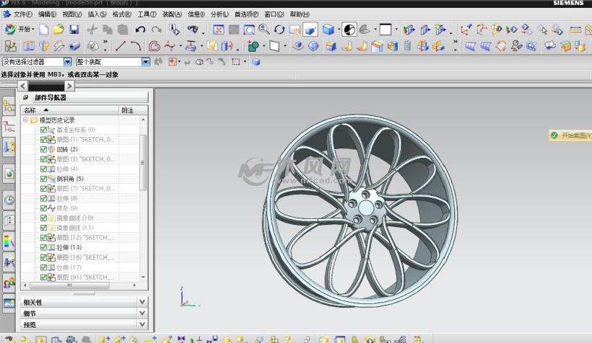Select the Unite boolean tool icon
This screenshot has width=592, height=343.
pos(253,46)
